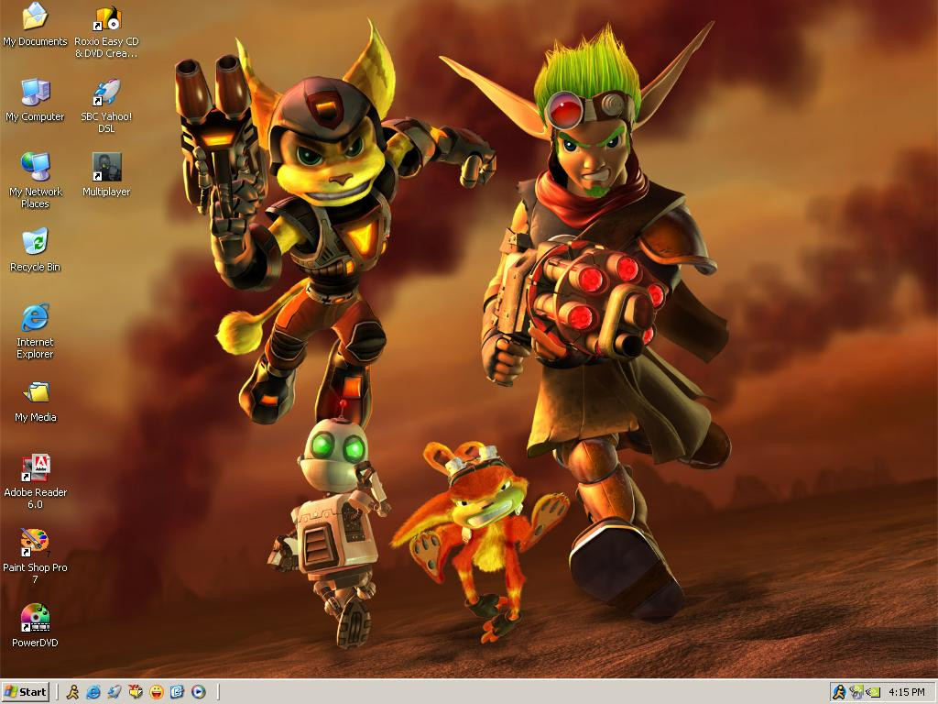Select the Recycle Bin icon
This screenshot has height=704, width=938.
[35, 250]
